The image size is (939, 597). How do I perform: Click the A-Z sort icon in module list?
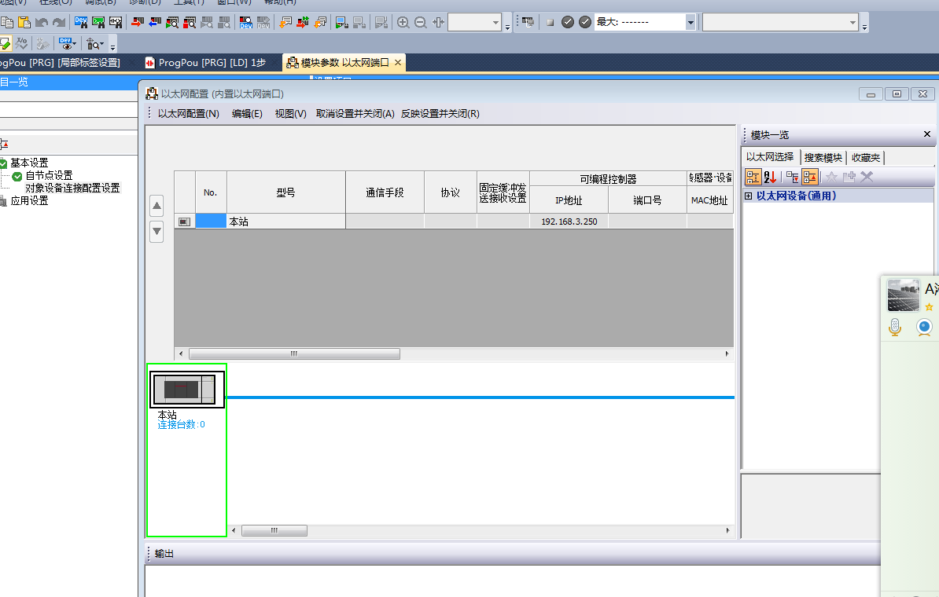[x=771, y=178]
